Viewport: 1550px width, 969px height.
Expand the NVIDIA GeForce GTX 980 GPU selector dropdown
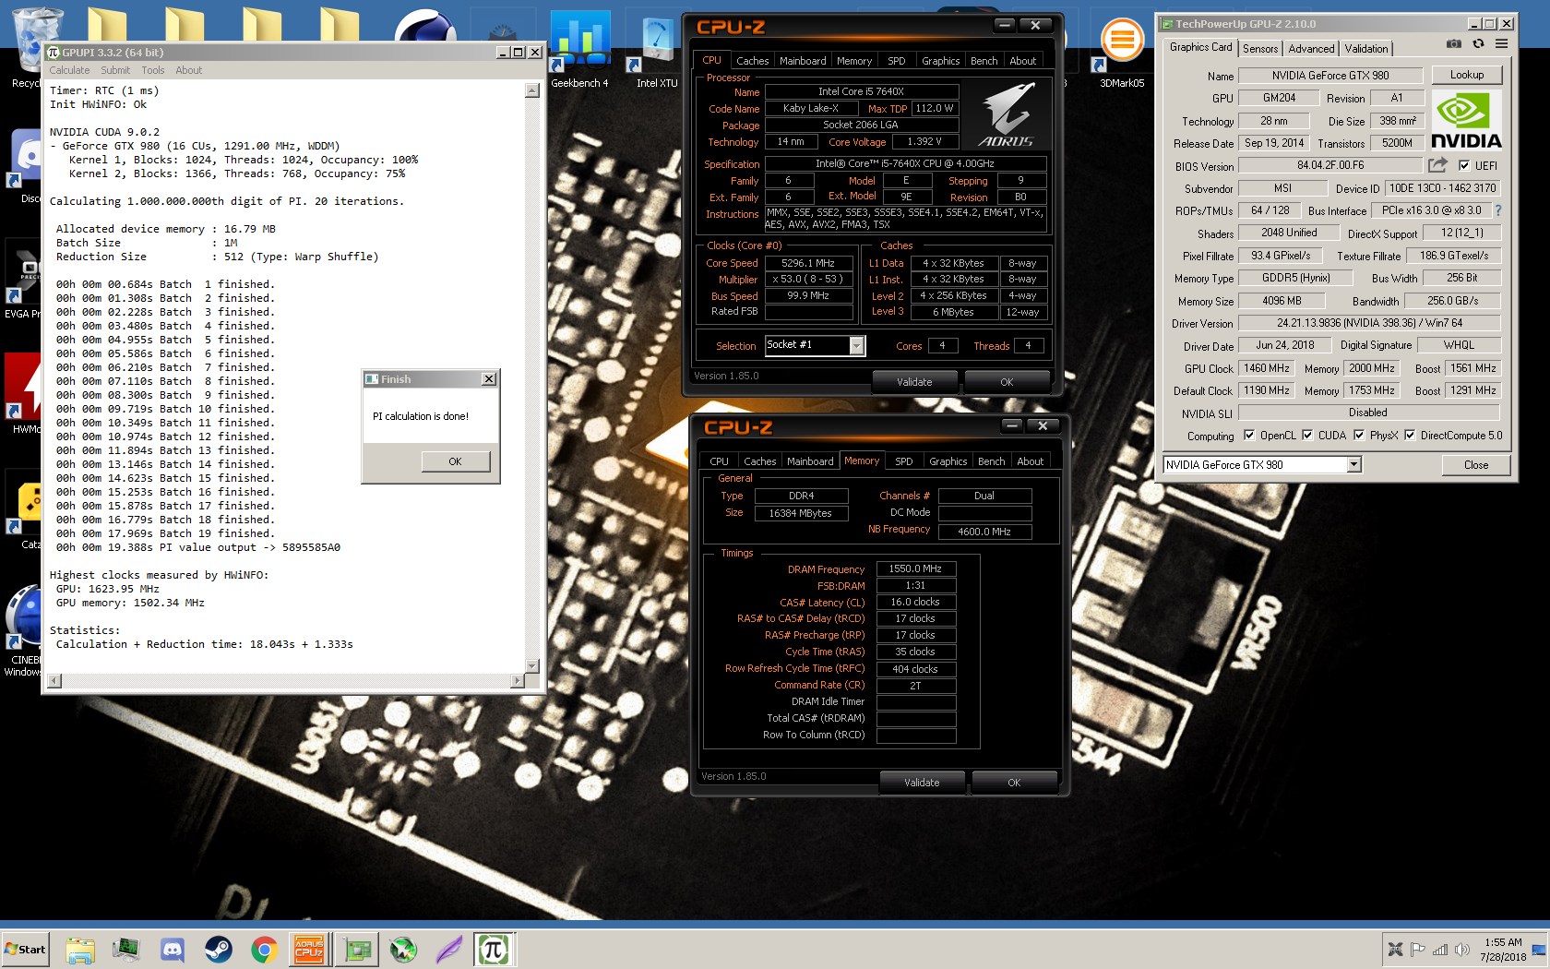[1353, 465]
